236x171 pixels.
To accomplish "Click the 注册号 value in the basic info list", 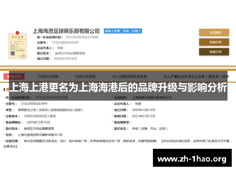I will pyautogui.click(x=34, y=103).
